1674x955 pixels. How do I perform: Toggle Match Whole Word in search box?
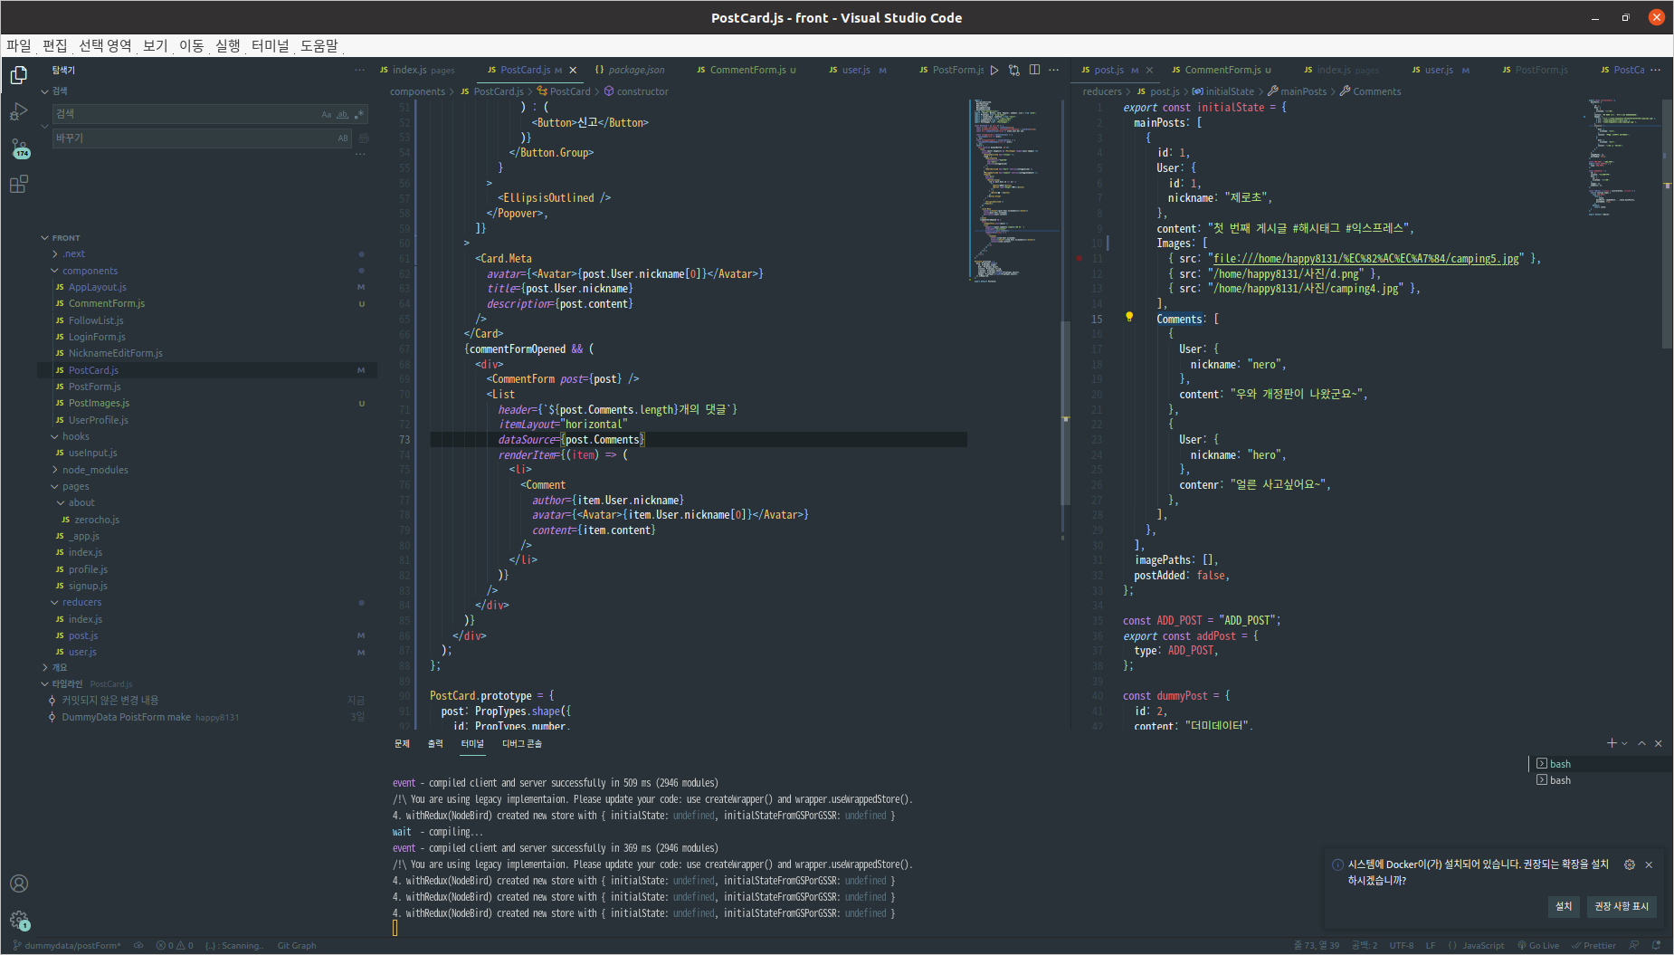coord(342,114)
